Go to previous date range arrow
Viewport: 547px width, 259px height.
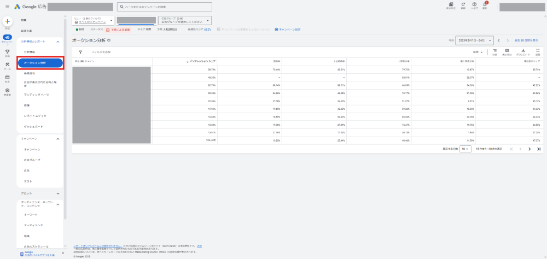coord(498,40)
